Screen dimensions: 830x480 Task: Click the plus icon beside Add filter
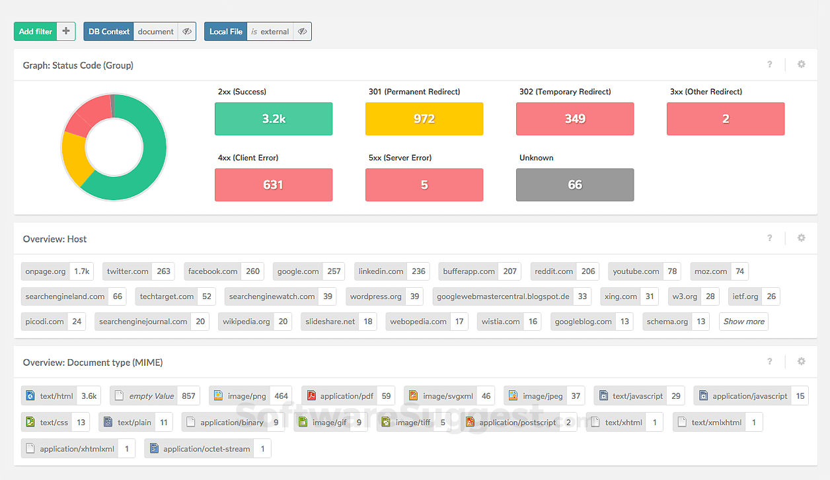click(66, 32)
